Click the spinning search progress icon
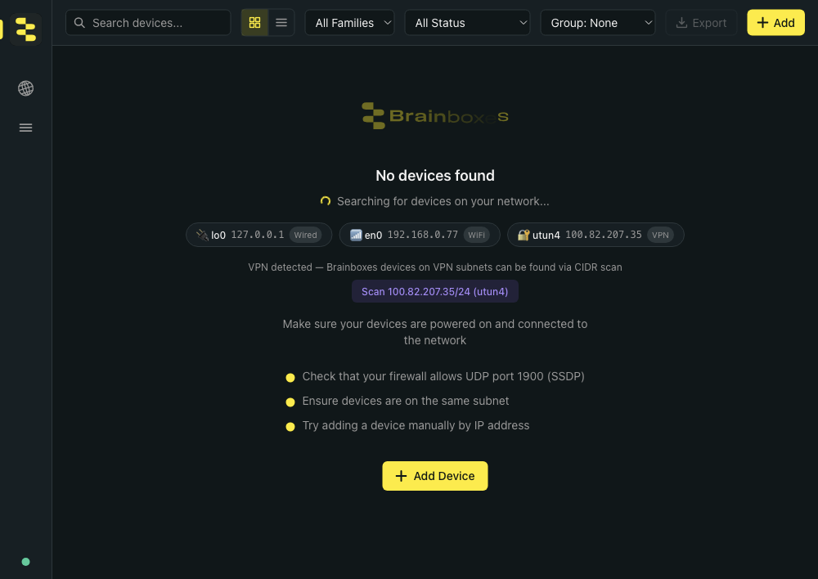Viewport: 818px width, 579px height. pos(326,201)
